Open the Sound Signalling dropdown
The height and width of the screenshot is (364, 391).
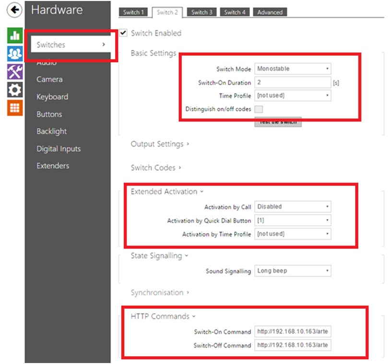coord(293,271)
